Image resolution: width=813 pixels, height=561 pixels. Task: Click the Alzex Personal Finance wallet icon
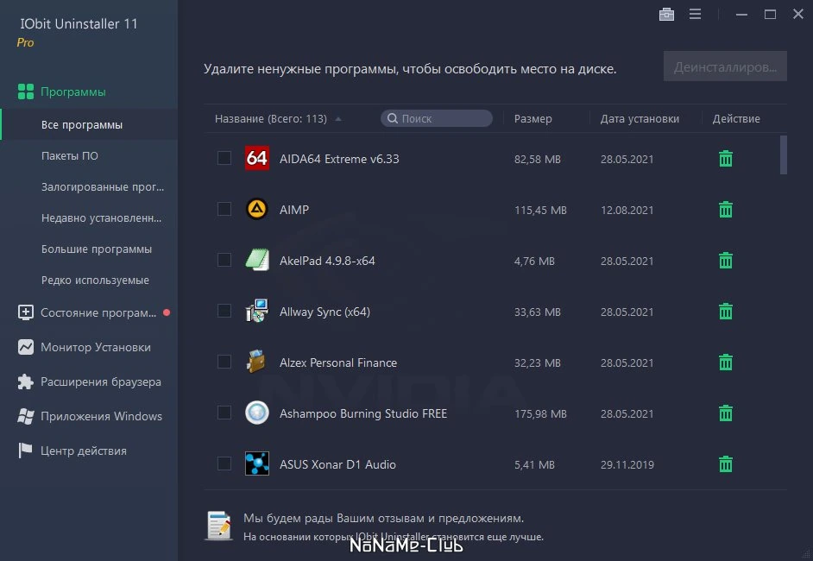[256, 362]
